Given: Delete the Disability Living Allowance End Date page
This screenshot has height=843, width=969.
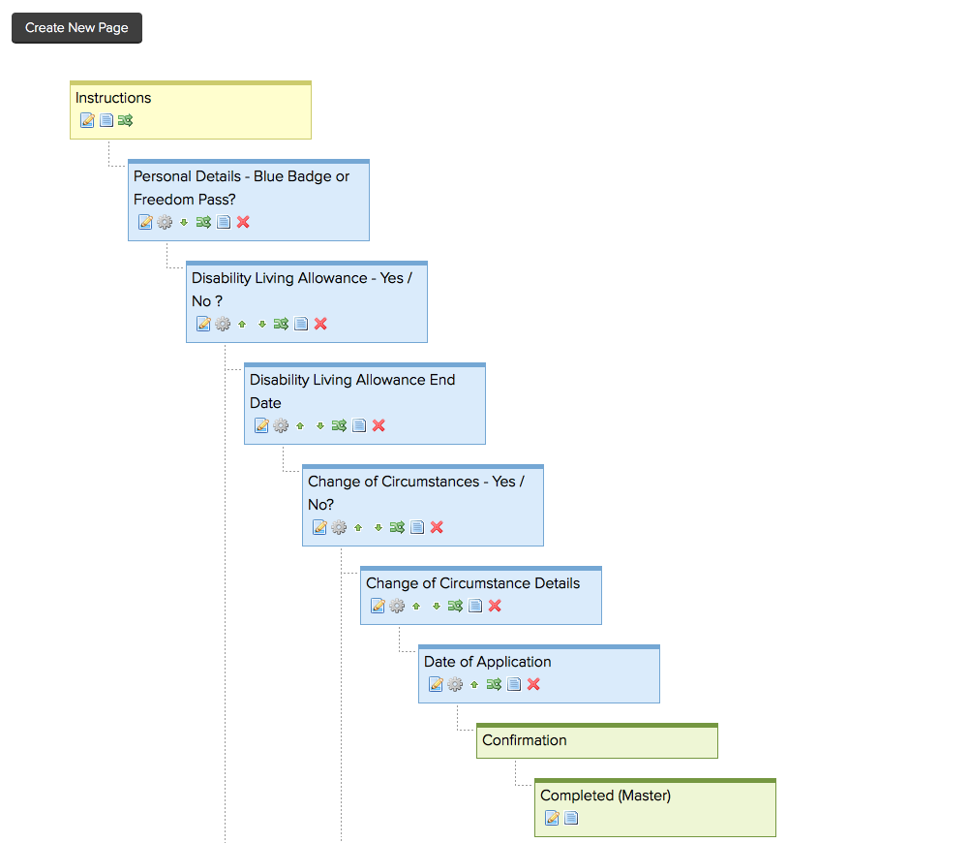Looking at the screenshot, I should [379, 425].
